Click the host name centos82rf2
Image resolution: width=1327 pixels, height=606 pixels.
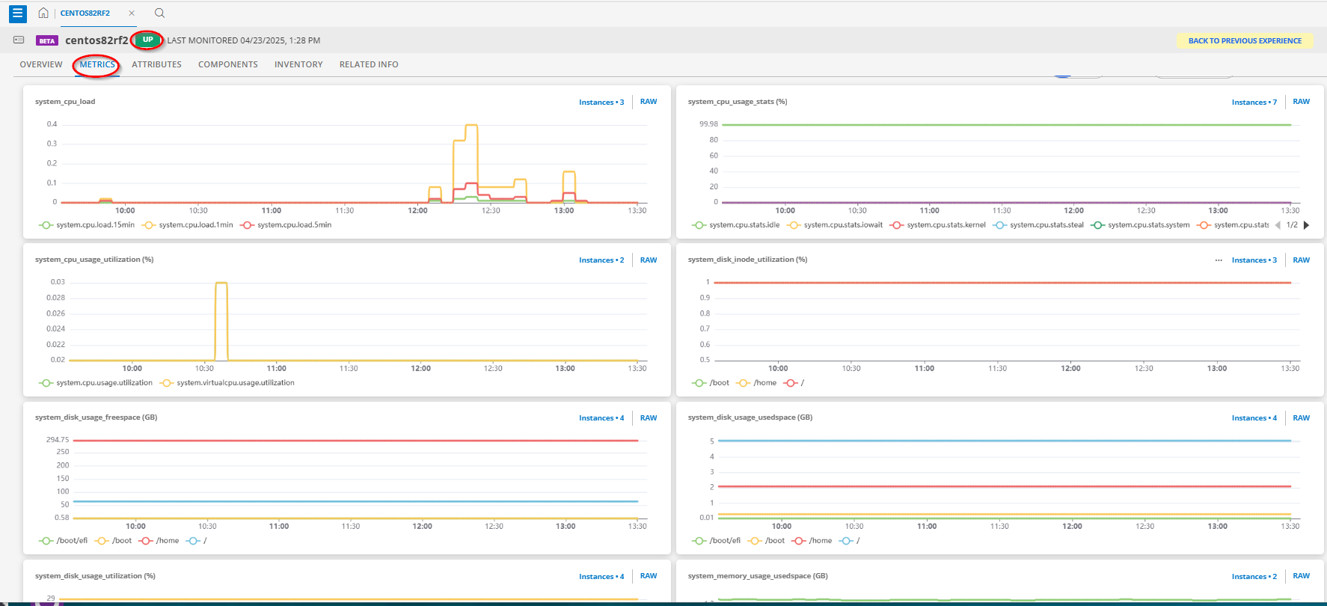coord(96,40)
